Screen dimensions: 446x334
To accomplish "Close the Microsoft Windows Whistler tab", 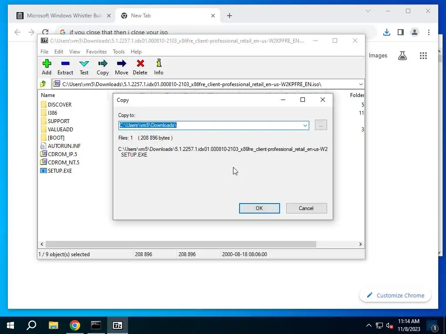I will point(108,16).
